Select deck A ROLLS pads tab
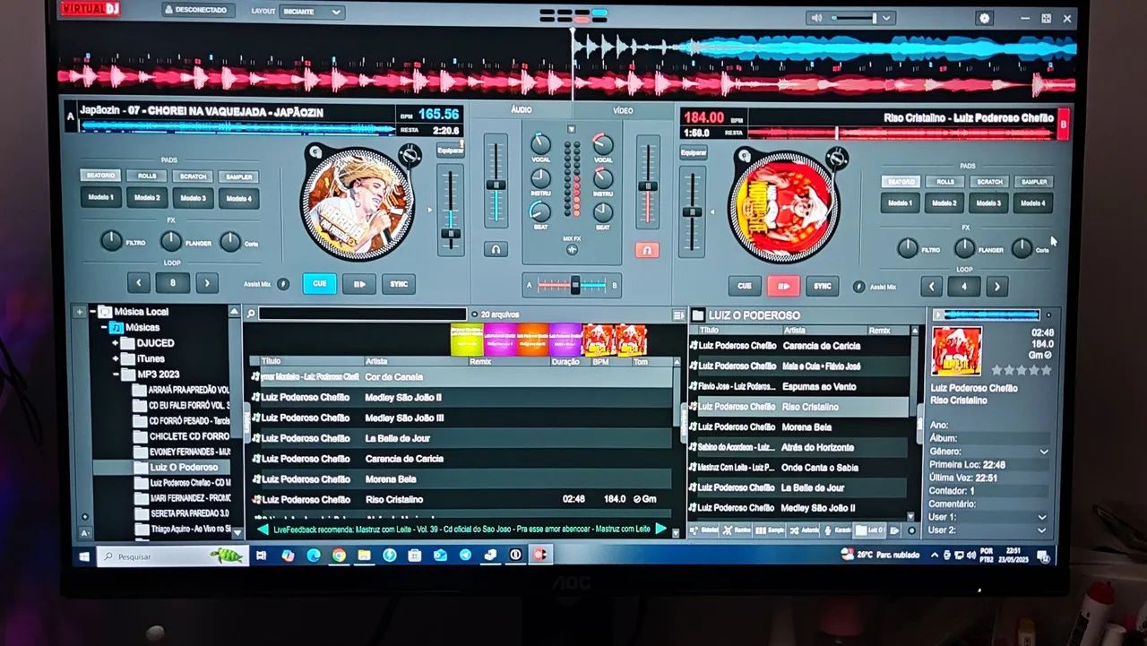1147x646 pixels. click(x=146, y=176)
